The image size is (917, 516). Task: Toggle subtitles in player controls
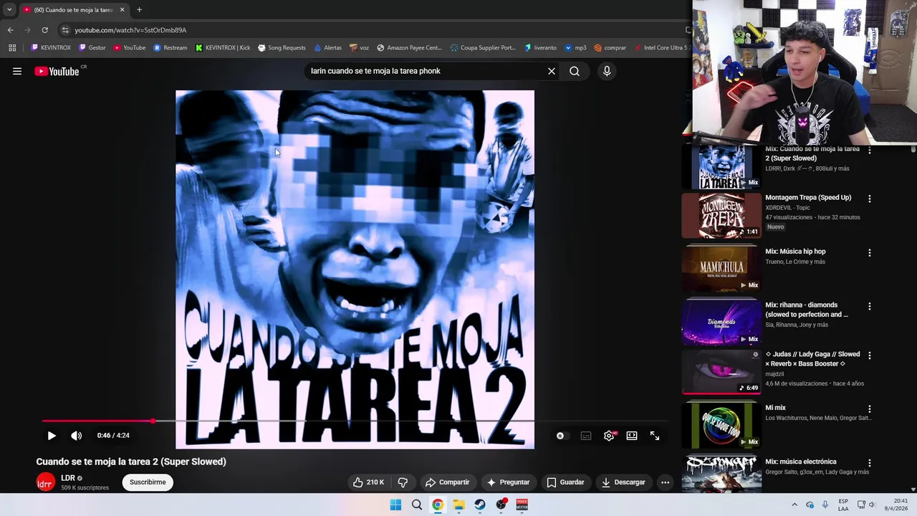click(586, 436)
